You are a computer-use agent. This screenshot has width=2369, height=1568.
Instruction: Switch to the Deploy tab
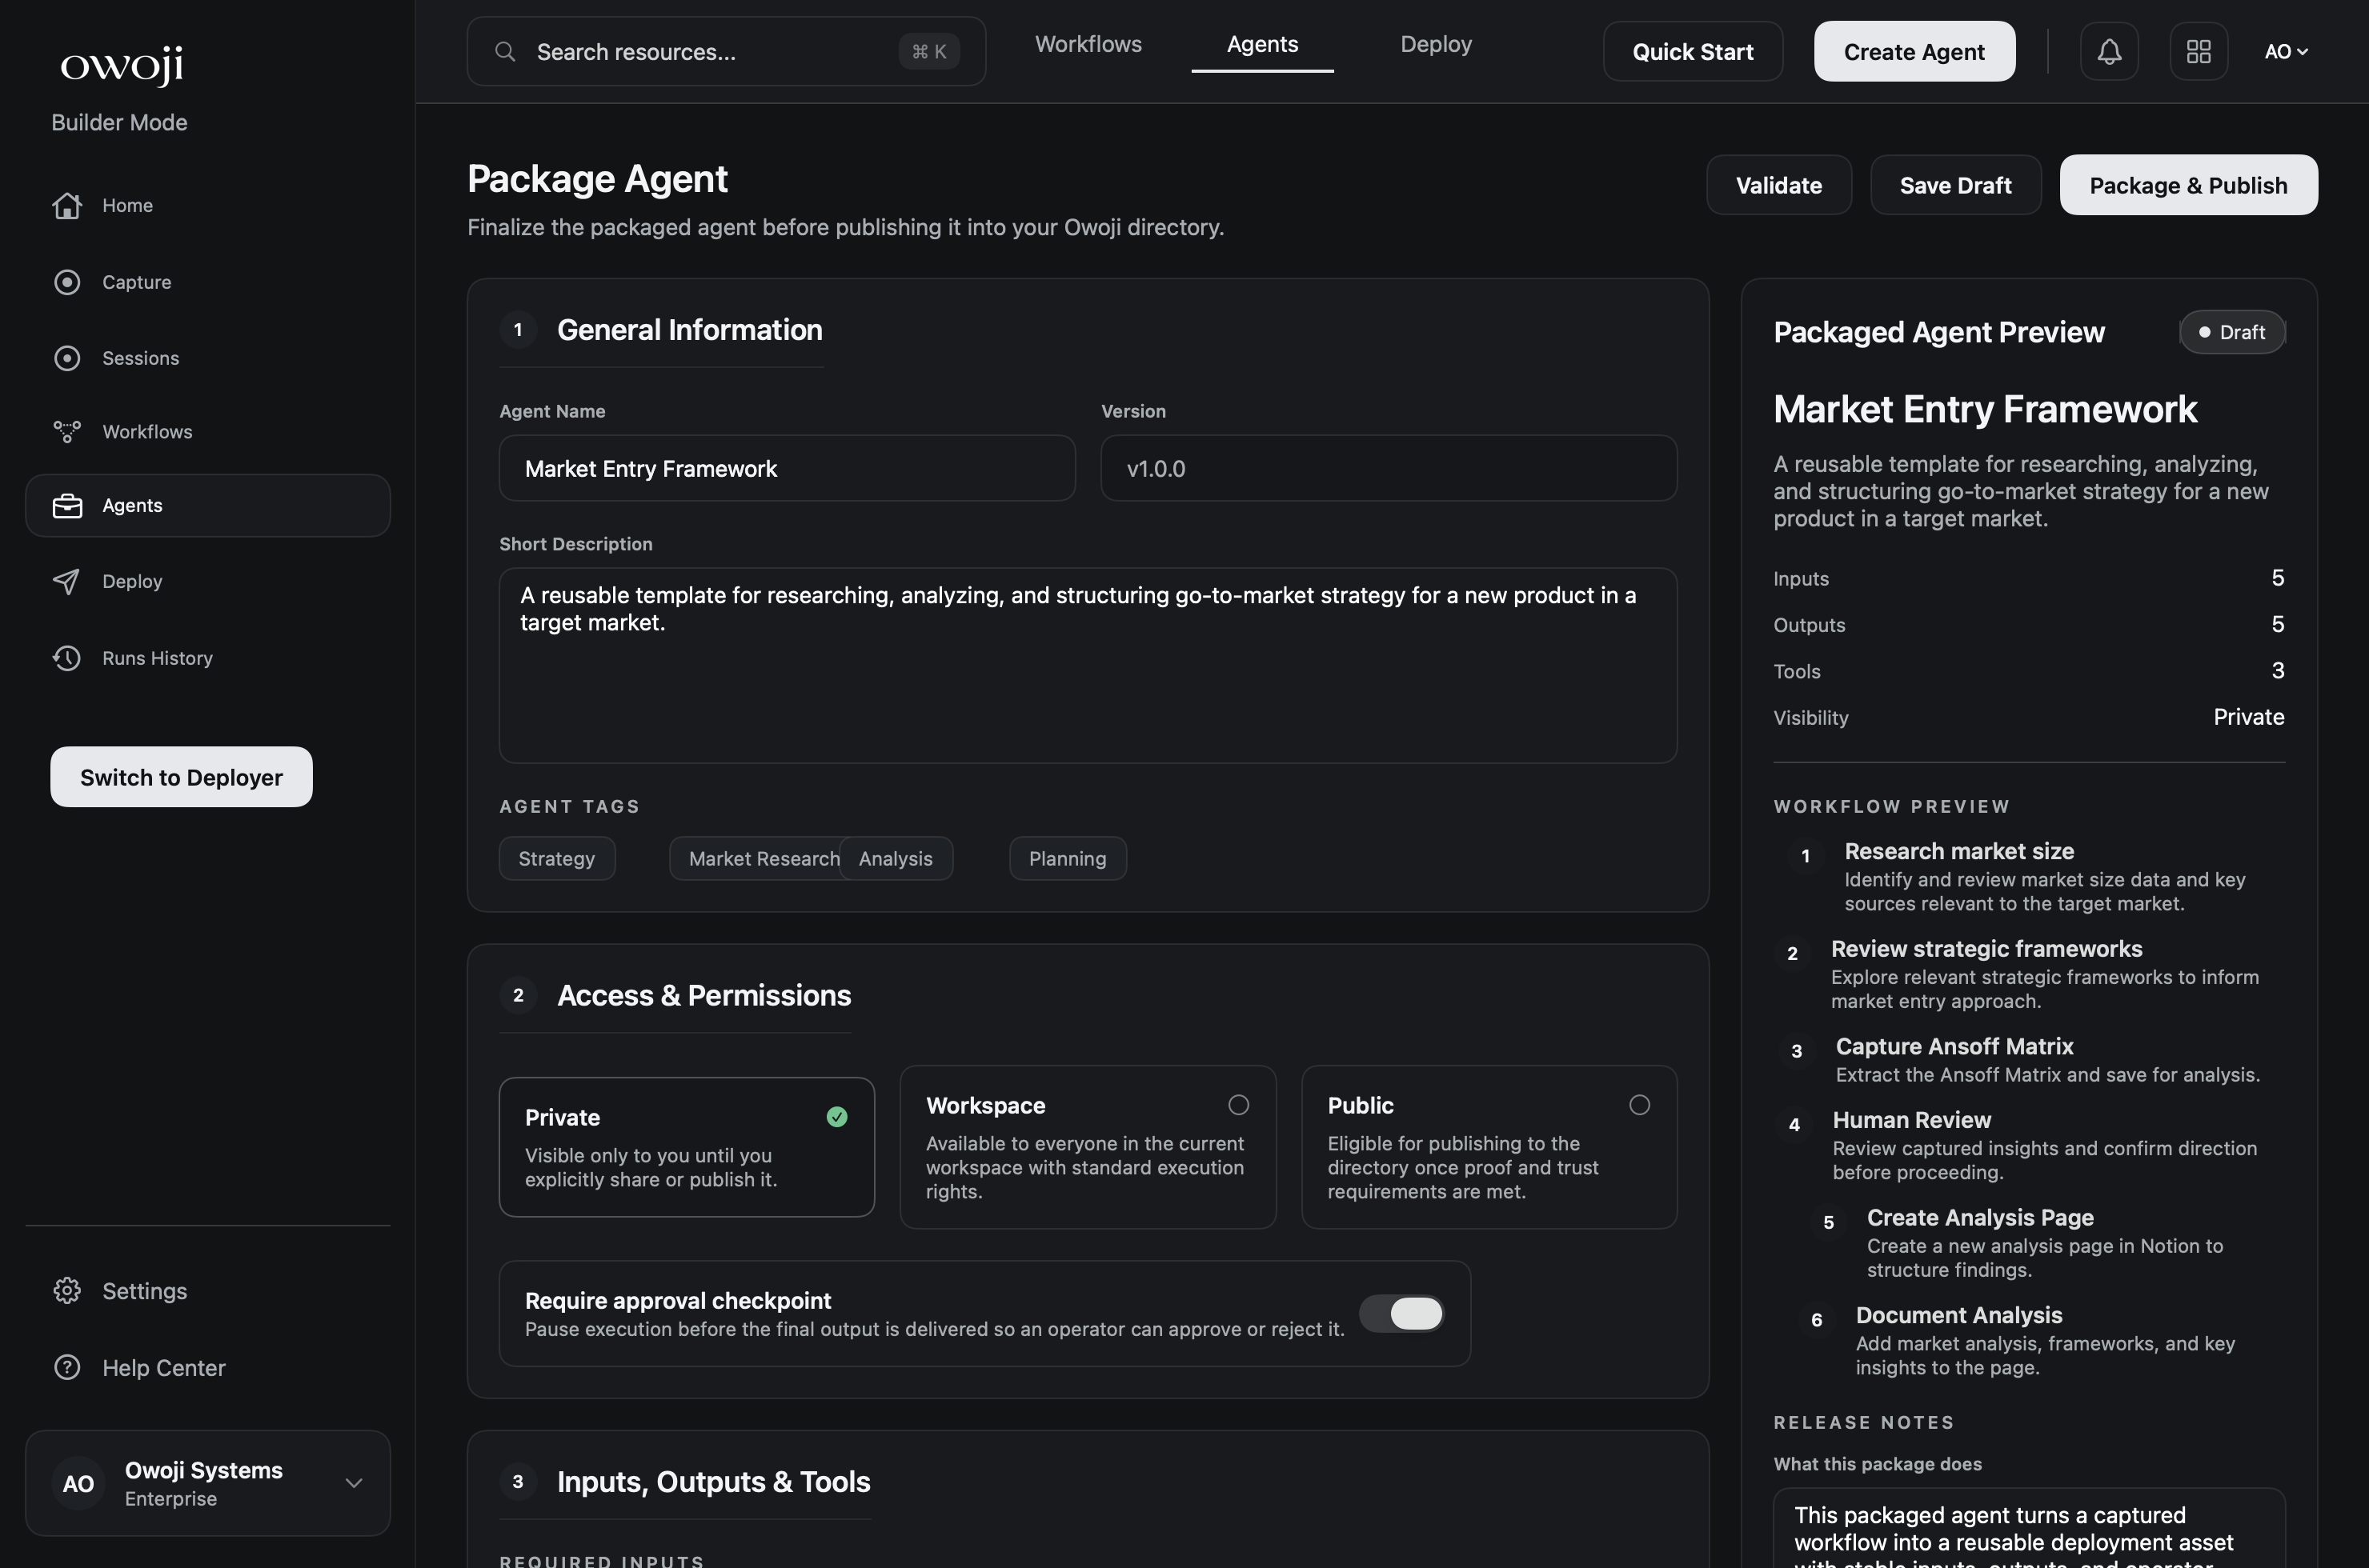click(1436, 44)
